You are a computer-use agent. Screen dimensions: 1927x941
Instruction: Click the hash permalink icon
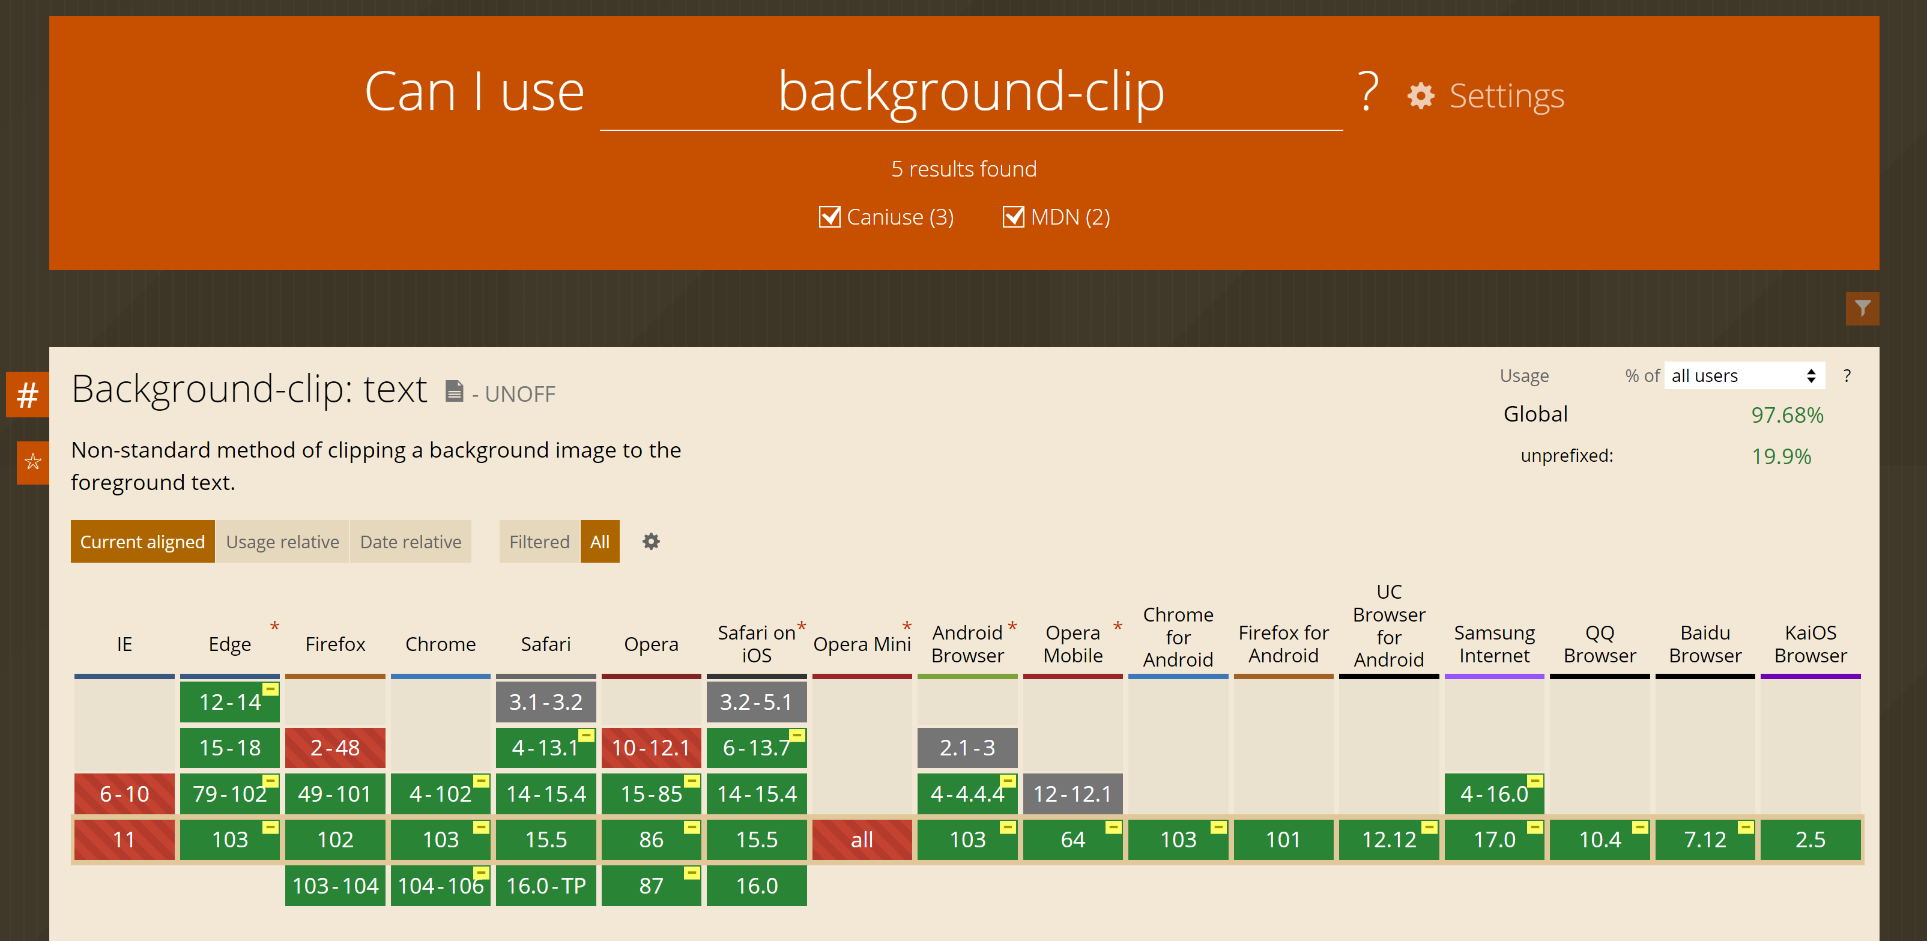(28, 394)
